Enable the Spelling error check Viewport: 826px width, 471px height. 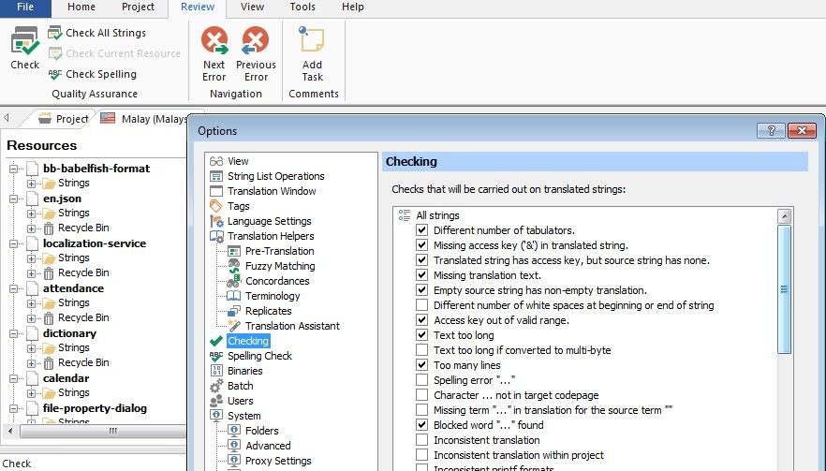point(421,380)
